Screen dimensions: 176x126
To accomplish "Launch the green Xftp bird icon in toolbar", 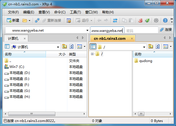I will tap(147, 20).
